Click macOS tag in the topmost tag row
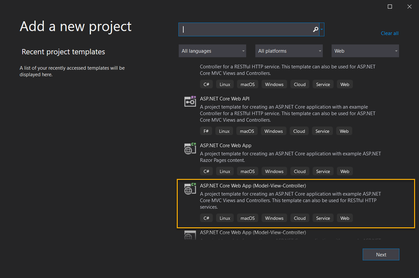Viewport: 419px width, 278px height. pyautogui.click(x=248, y=84)
